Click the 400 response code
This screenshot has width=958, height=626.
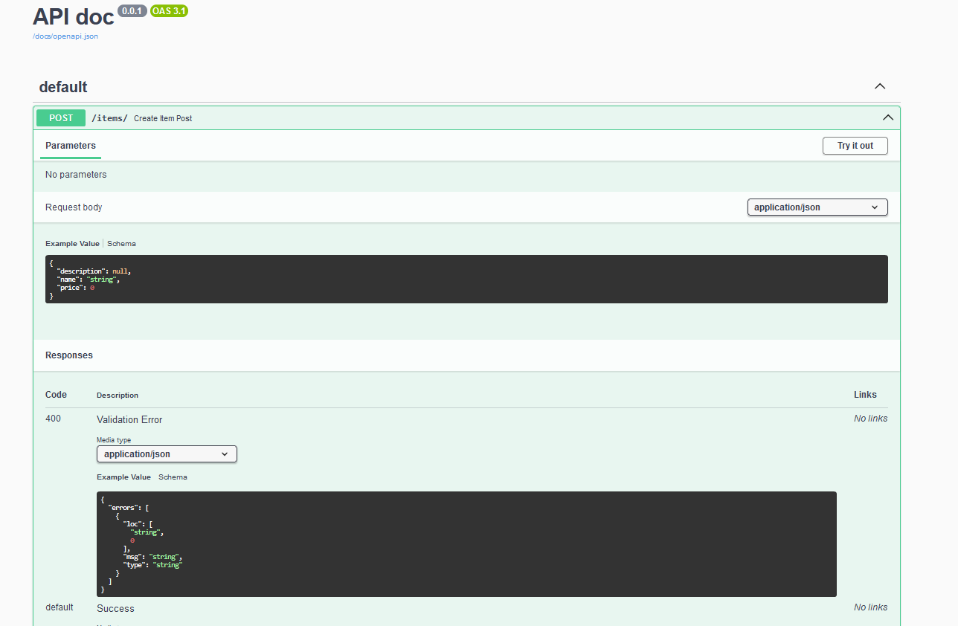coord(54,419)
